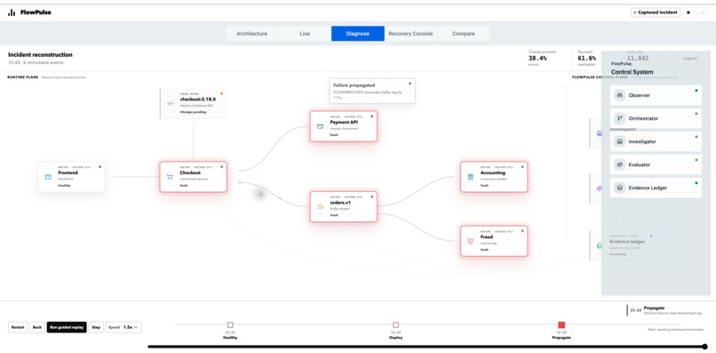Select the Checkout node card

pyautogui.click(x=193, y=176)
